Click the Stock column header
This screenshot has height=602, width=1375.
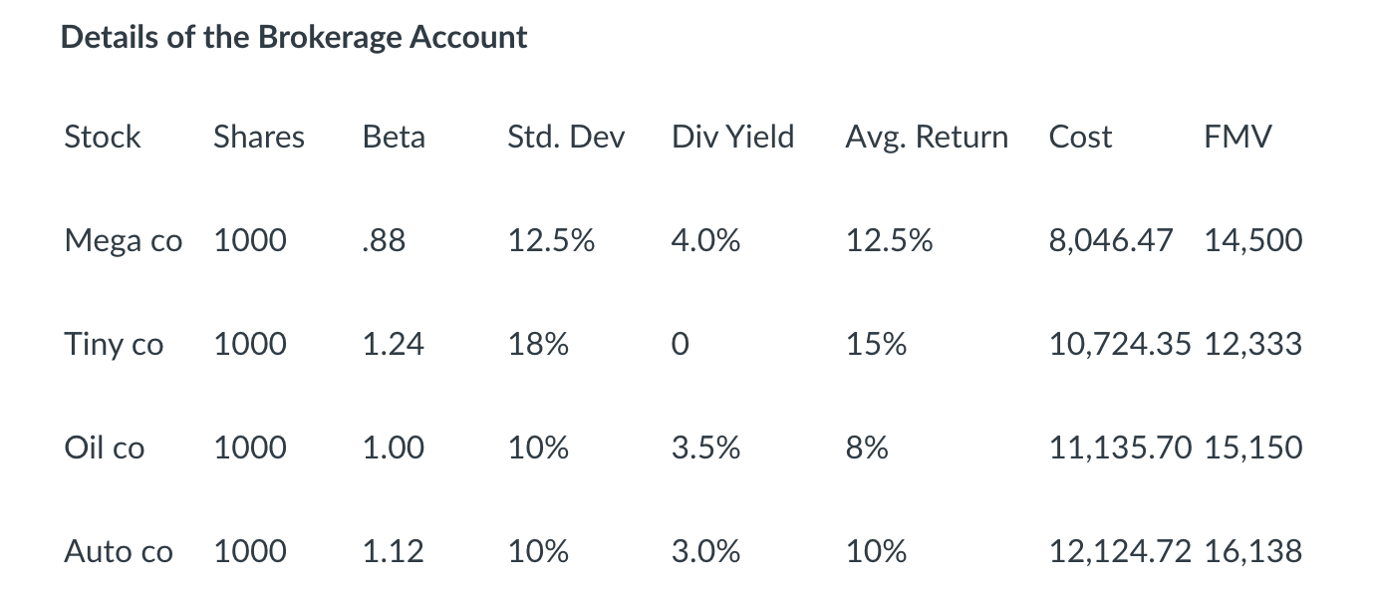tap(103, 137)
